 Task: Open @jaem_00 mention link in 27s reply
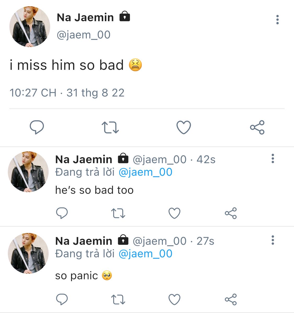click(x=145, y=254)
